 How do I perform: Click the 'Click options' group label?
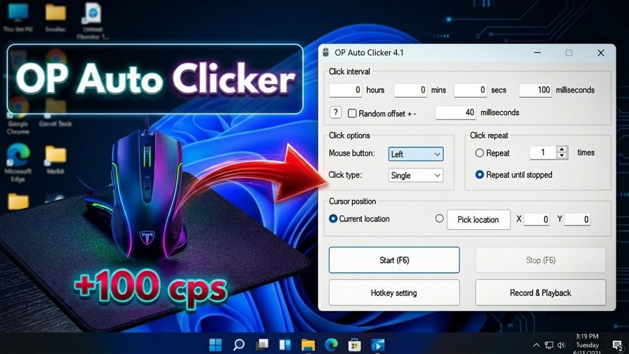349,135
